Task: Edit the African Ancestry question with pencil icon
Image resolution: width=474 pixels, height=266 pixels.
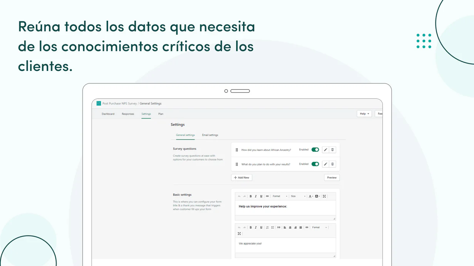Action: tap(326, 150)
